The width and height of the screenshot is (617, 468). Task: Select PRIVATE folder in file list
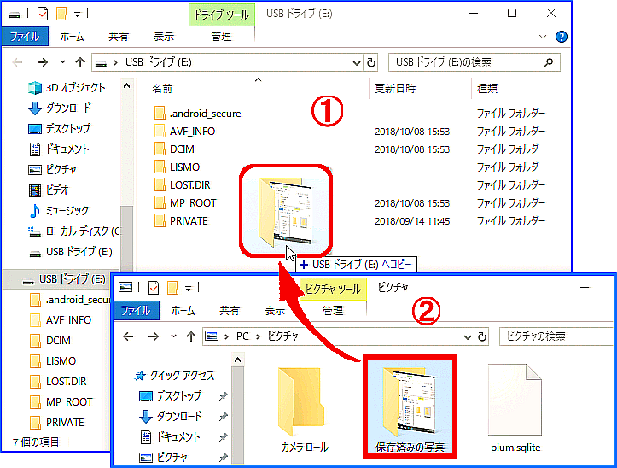pyautogui.click(x=181, y=220)
